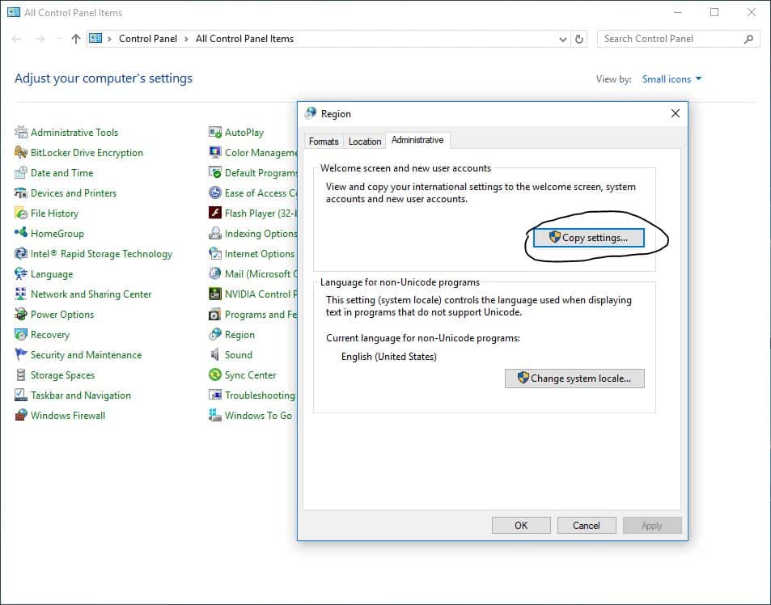Open the Flash Player icon
The image size is (771, 605).
[x=215, y=213]
